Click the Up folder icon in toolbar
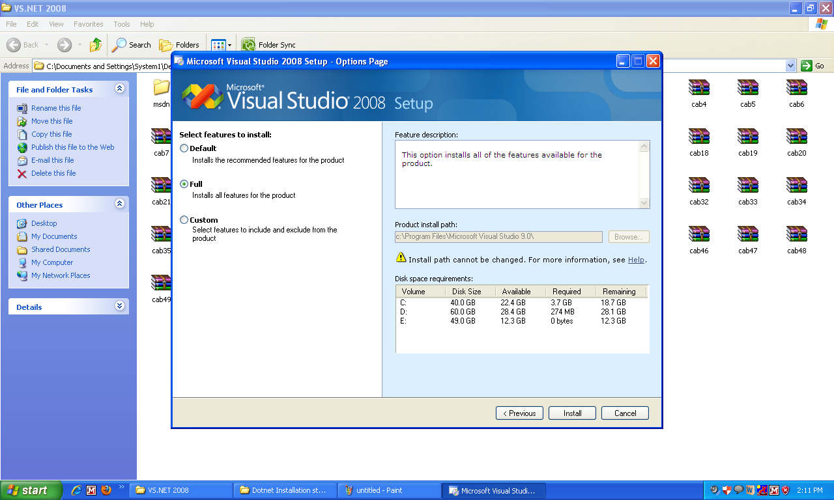834x500 pixels. coord(96,45)
